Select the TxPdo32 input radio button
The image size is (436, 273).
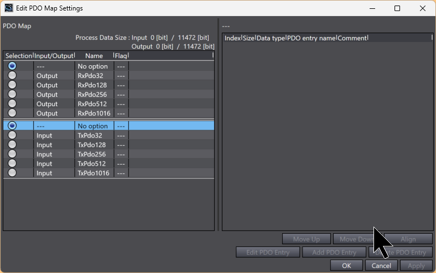12,135
